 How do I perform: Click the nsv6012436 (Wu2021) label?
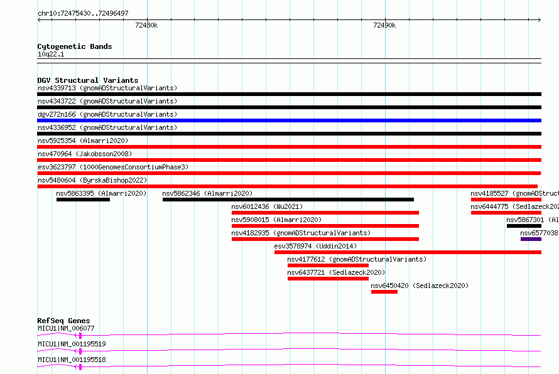[x=267, y=206]
